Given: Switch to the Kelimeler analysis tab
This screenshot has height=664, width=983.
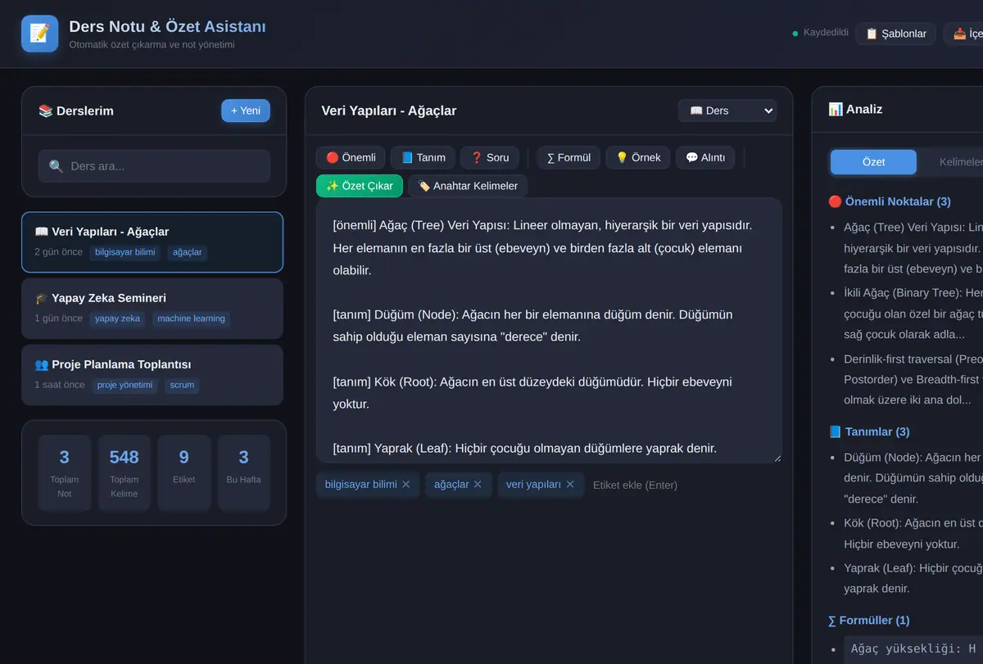Looking at the screenshot, I should click(960, 162).
